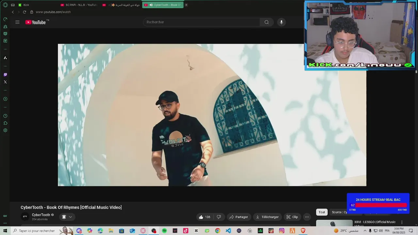Open a new browser tab
Image resolution: width=418 pixels, height=235 pixels.
click(186, 5)
